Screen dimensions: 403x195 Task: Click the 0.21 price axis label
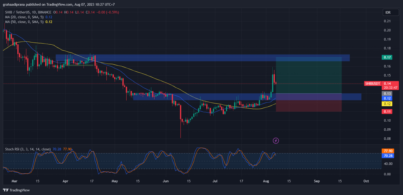click(387, 21)
